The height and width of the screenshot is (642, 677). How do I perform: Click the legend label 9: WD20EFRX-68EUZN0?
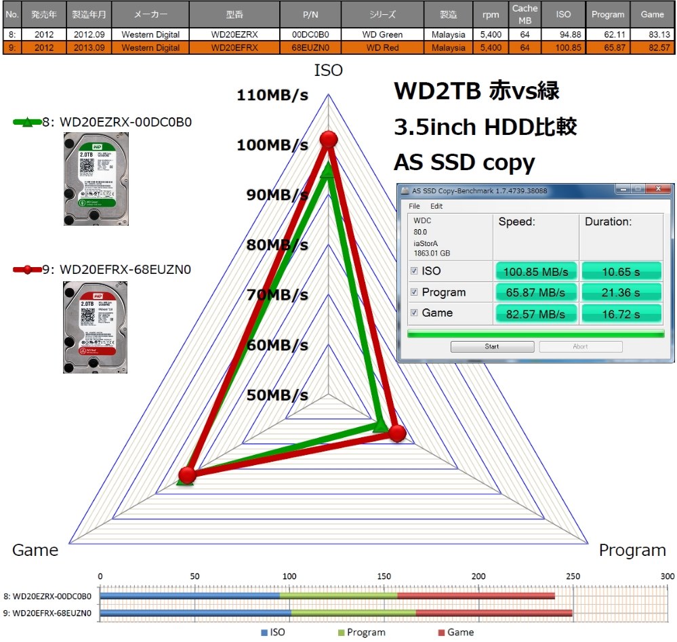[x=117, y=270]
